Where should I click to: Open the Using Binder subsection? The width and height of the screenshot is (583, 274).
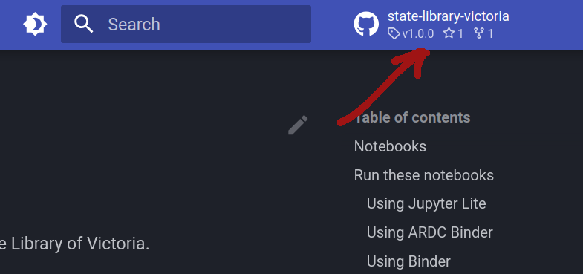click(408, 261)
